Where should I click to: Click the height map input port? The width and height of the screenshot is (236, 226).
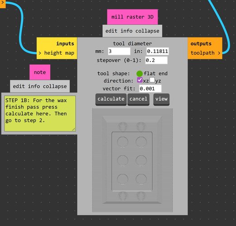(x=57, y=53)
